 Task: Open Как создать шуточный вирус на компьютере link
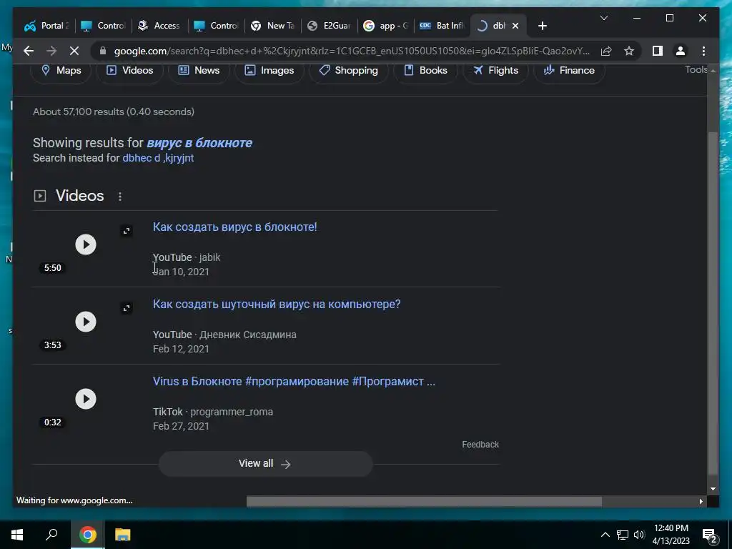[277, 304]
